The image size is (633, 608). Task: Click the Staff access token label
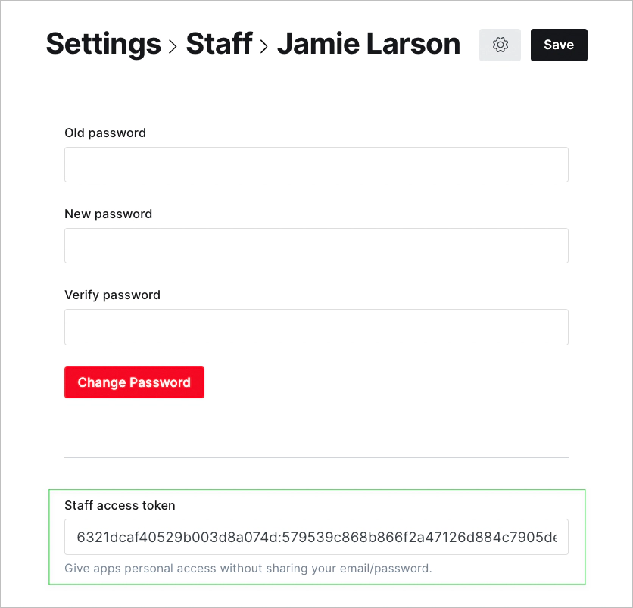[x=120, y=506]
